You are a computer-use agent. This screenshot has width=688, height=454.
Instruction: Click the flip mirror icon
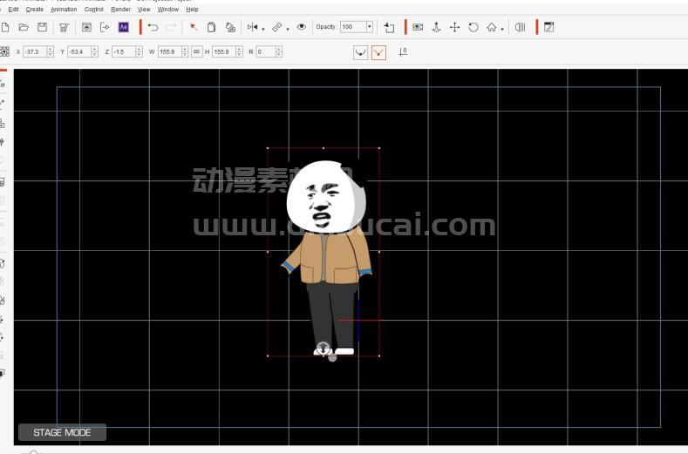tap(252, 27)
